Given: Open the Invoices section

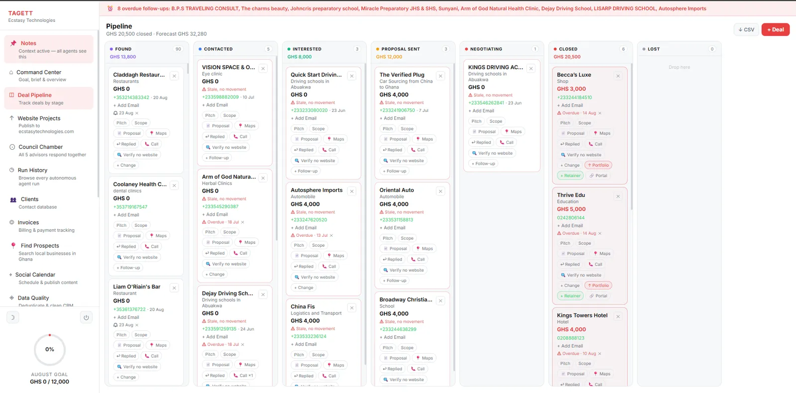Looking at the screenshot, I should (x=49, y=226).
